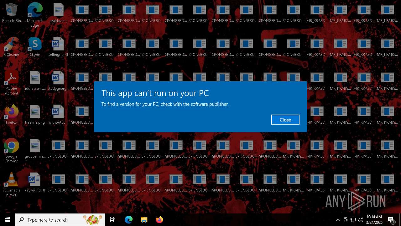Open File Explorer from the taskbar
Image resolution: width=401 pixels, height=226 pixels.
(x=144, y=220)
